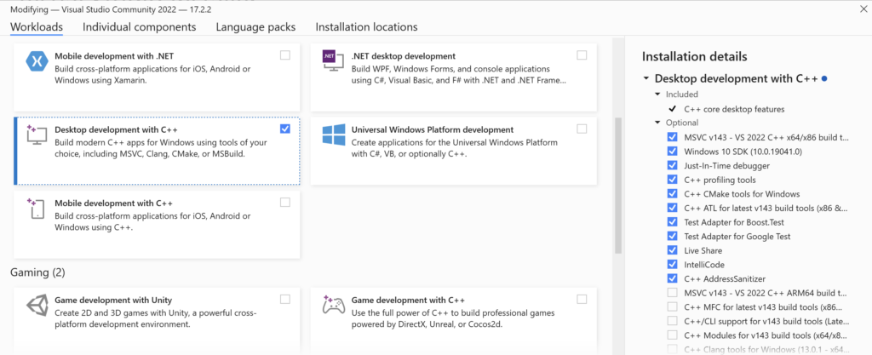Click the Unity logo icon

pos(37,305)
